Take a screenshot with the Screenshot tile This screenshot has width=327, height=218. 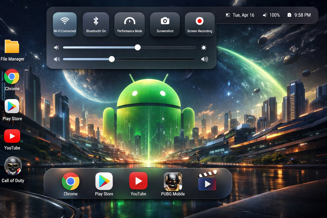pyautogui.click(x=165, y=24)
